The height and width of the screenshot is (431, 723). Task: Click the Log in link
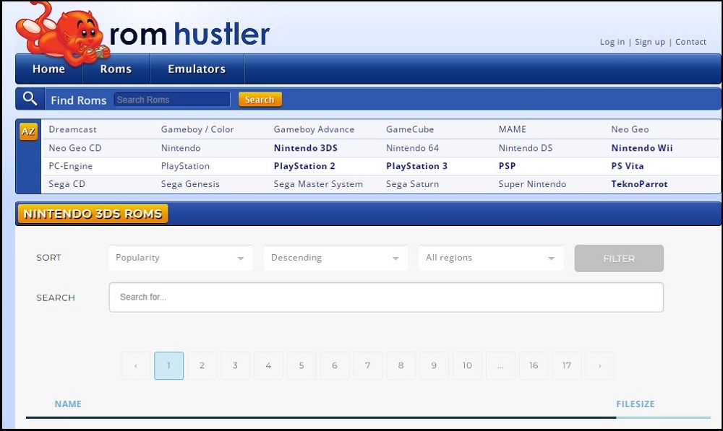(612, 42)
